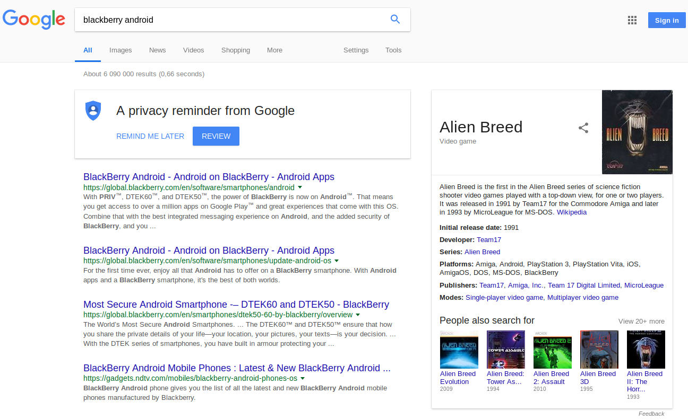Switch to the Videos tab
Screen dimensions: 688x420
(x=194, y=50)
